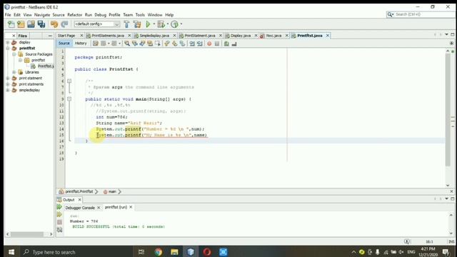Switch to the Display.java tab
The width and height of the screenshot is (457, 257).
(x=241, y=36)
